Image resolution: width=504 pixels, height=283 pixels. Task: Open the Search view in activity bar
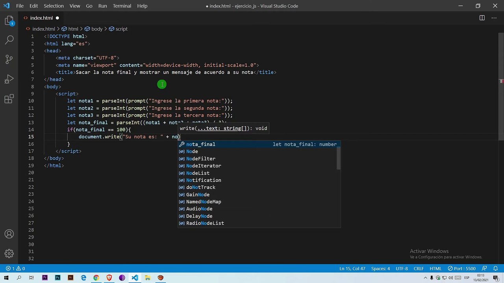(x=9, y=40)
